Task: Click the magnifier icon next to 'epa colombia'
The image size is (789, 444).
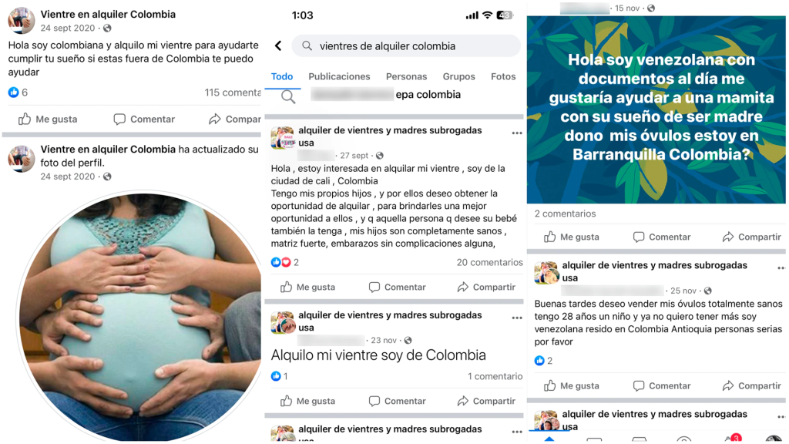Action: click(x=288, y=96)
